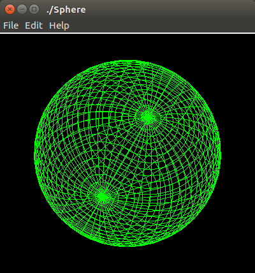Viewport: 255px width, 273px height.
Task: Select the upper-right pole of the wireframe sphere
Action: coord(147,117)
